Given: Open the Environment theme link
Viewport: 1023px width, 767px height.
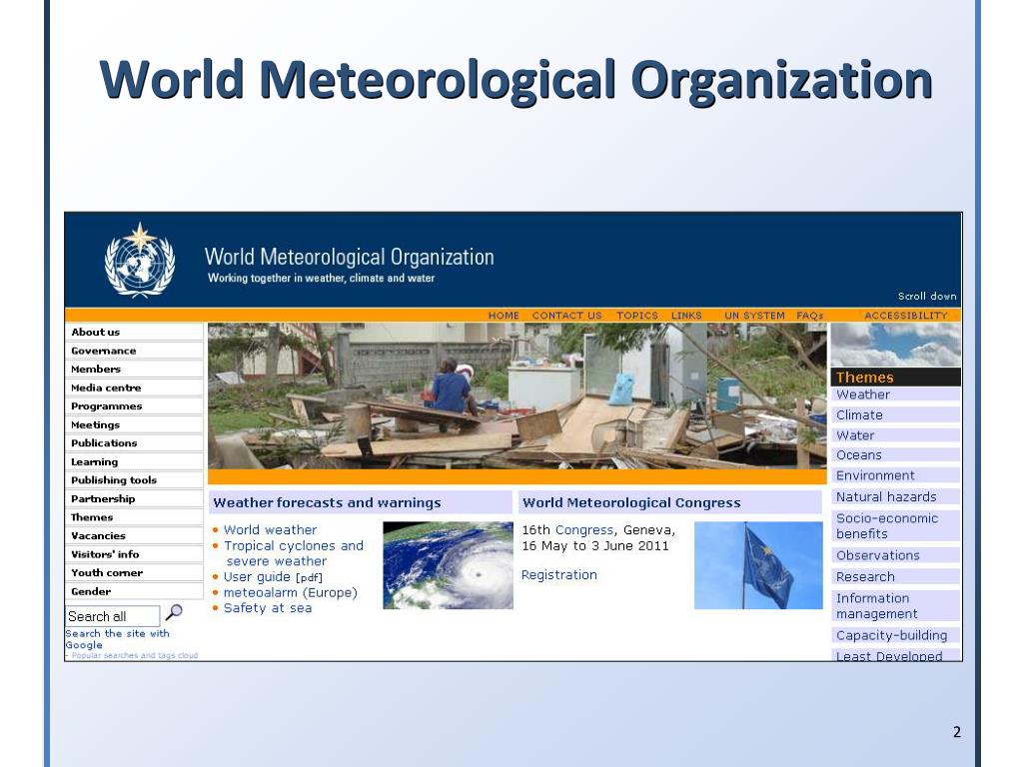Looking at the screenshot, I should click(x=895, y=475).
